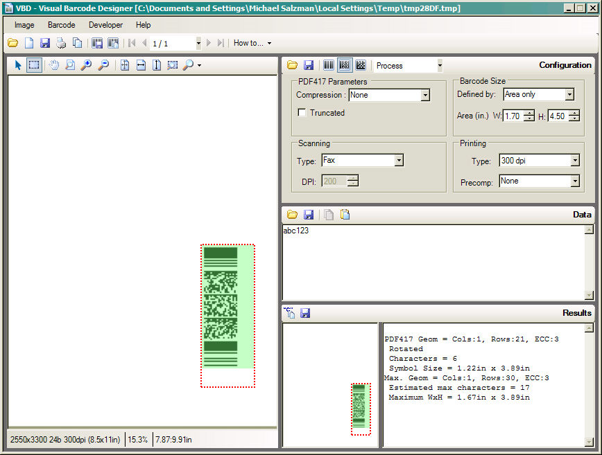Click the barcode preview thumbnail in Results

[361, 409]
